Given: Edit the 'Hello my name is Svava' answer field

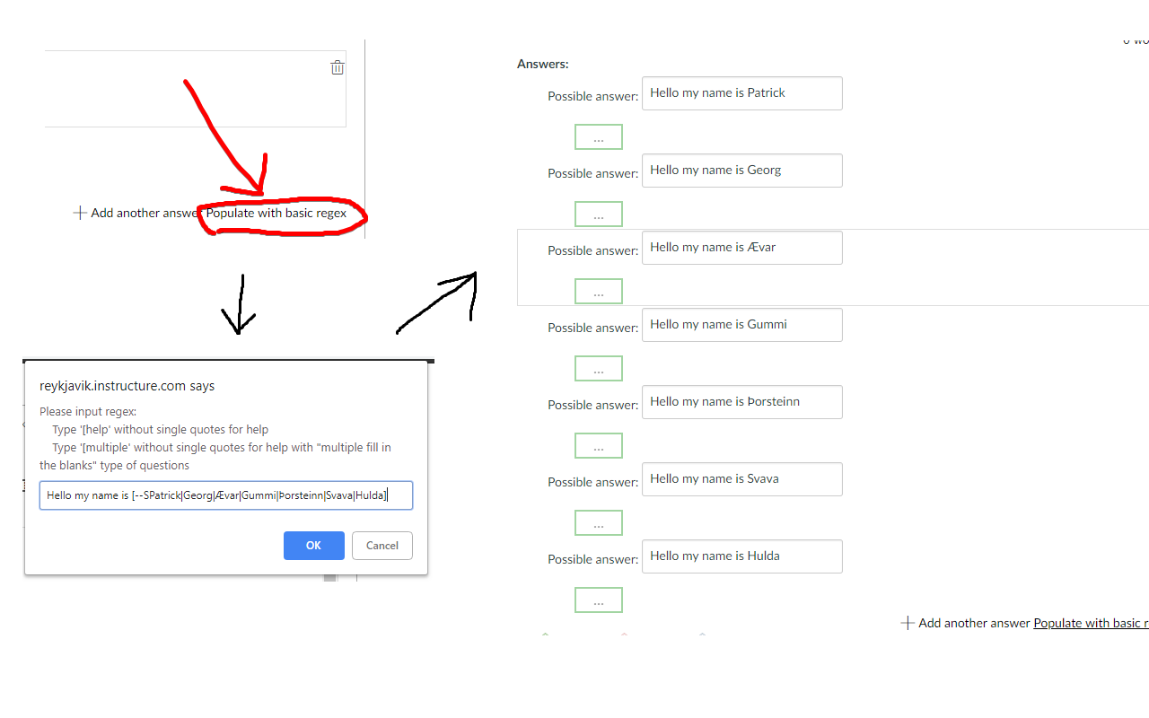Looking at the screenshot, I should point(742,479).
